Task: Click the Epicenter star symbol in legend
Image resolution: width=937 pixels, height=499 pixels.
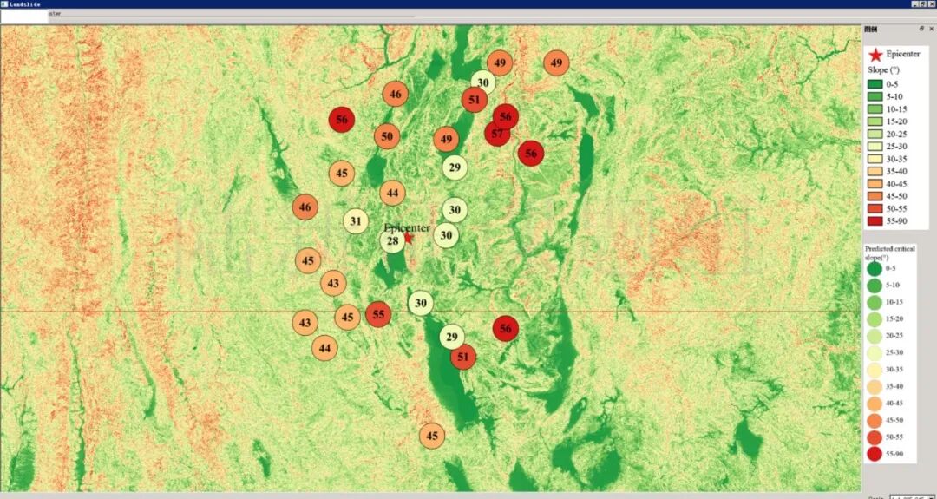Action: 875,54
